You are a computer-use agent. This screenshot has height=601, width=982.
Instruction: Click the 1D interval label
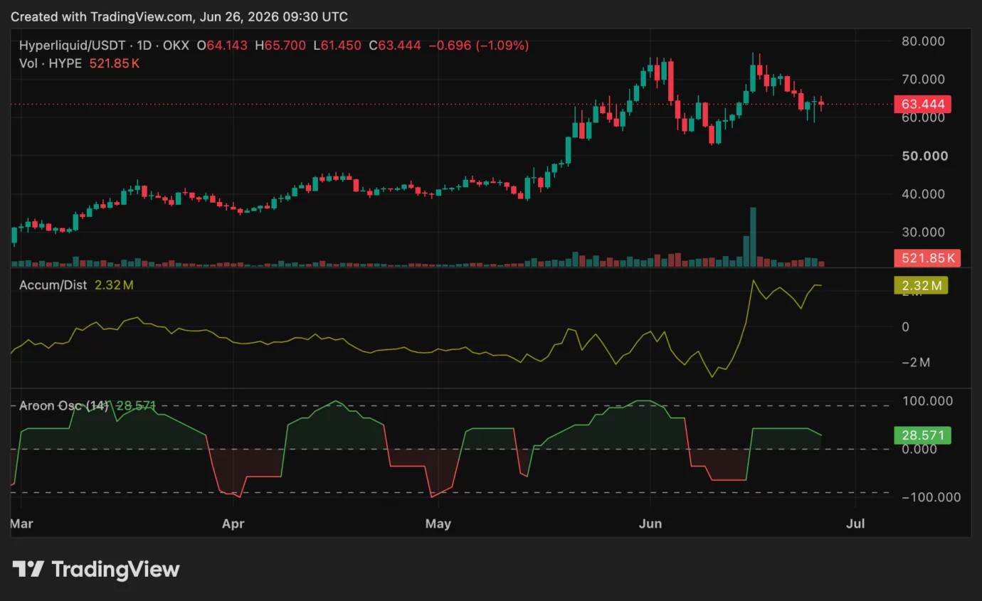point(144,46)
